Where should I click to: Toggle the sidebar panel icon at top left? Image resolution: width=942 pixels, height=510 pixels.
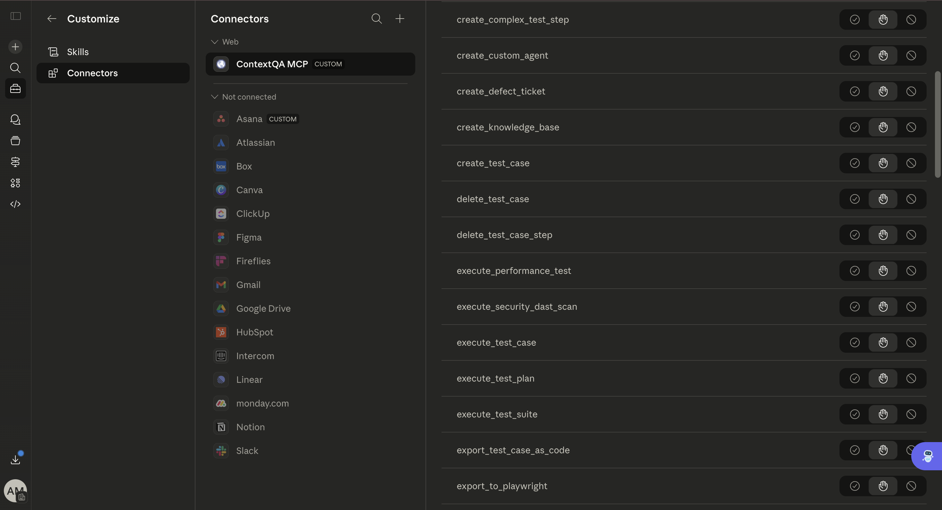coord(15,16)
